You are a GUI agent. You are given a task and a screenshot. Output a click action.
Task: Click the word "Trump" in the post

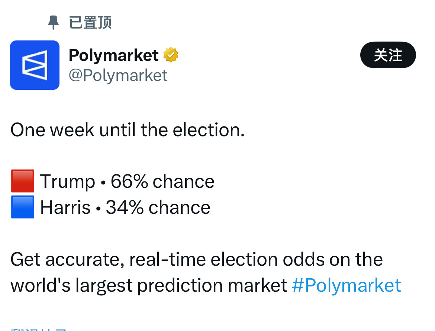pyautogui.click(x=68, y=181)
